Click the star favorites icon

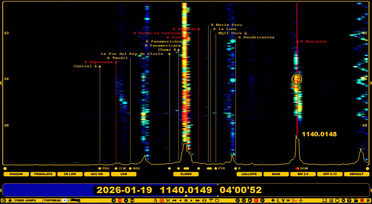(x=155, y=200)
